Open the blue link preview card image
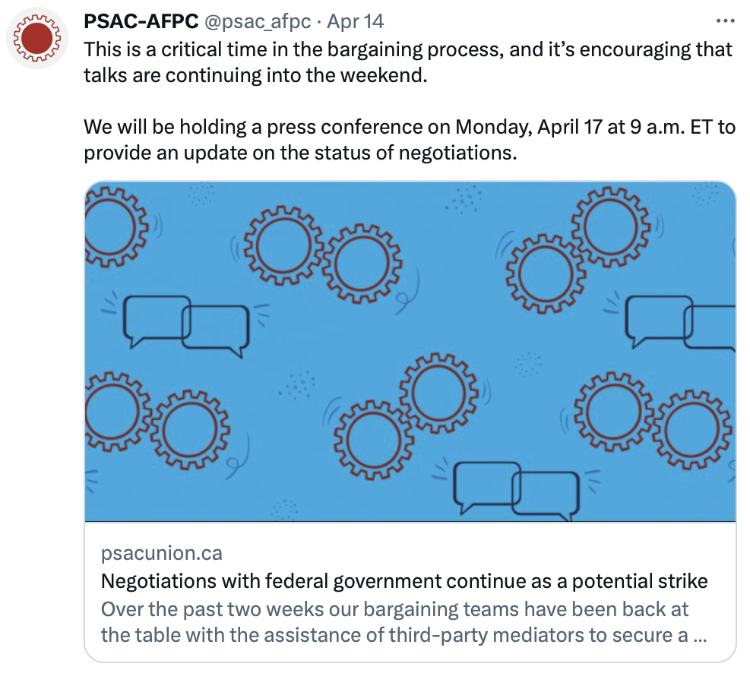The width and height of the screenshot is (750, 673). coord(410,352)
